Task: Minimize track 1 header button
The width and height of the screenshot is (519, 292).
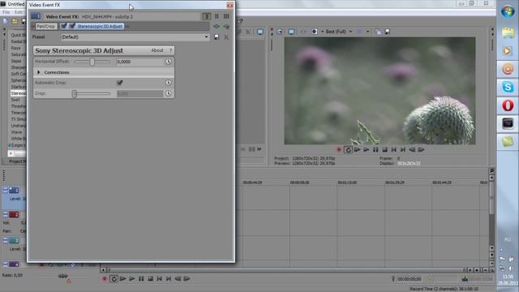Action: pos(5,191)
